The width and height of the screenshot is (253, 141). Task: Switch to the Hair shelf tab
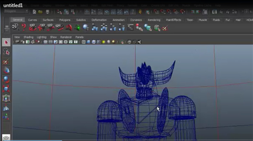238,20
